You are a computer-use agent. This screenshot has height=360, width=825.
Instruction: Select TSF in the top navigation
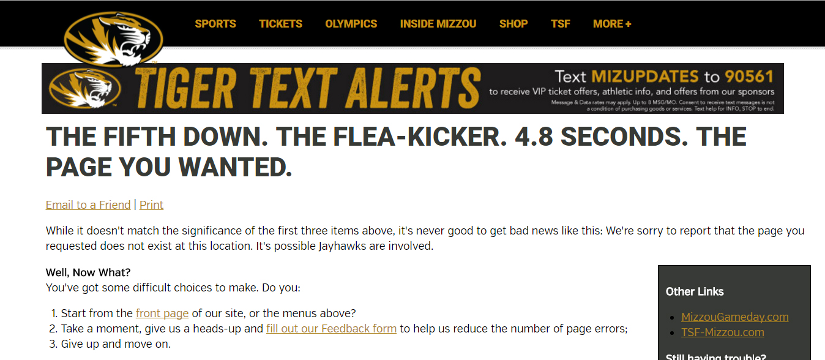(561, 24)
